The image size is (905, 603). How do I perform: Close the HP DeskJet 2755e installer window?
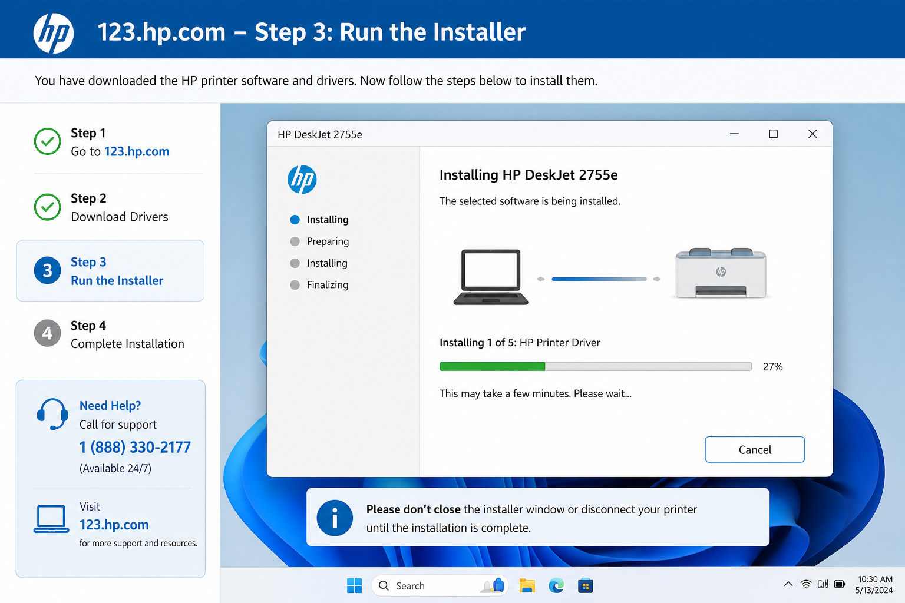coord(812,134)
